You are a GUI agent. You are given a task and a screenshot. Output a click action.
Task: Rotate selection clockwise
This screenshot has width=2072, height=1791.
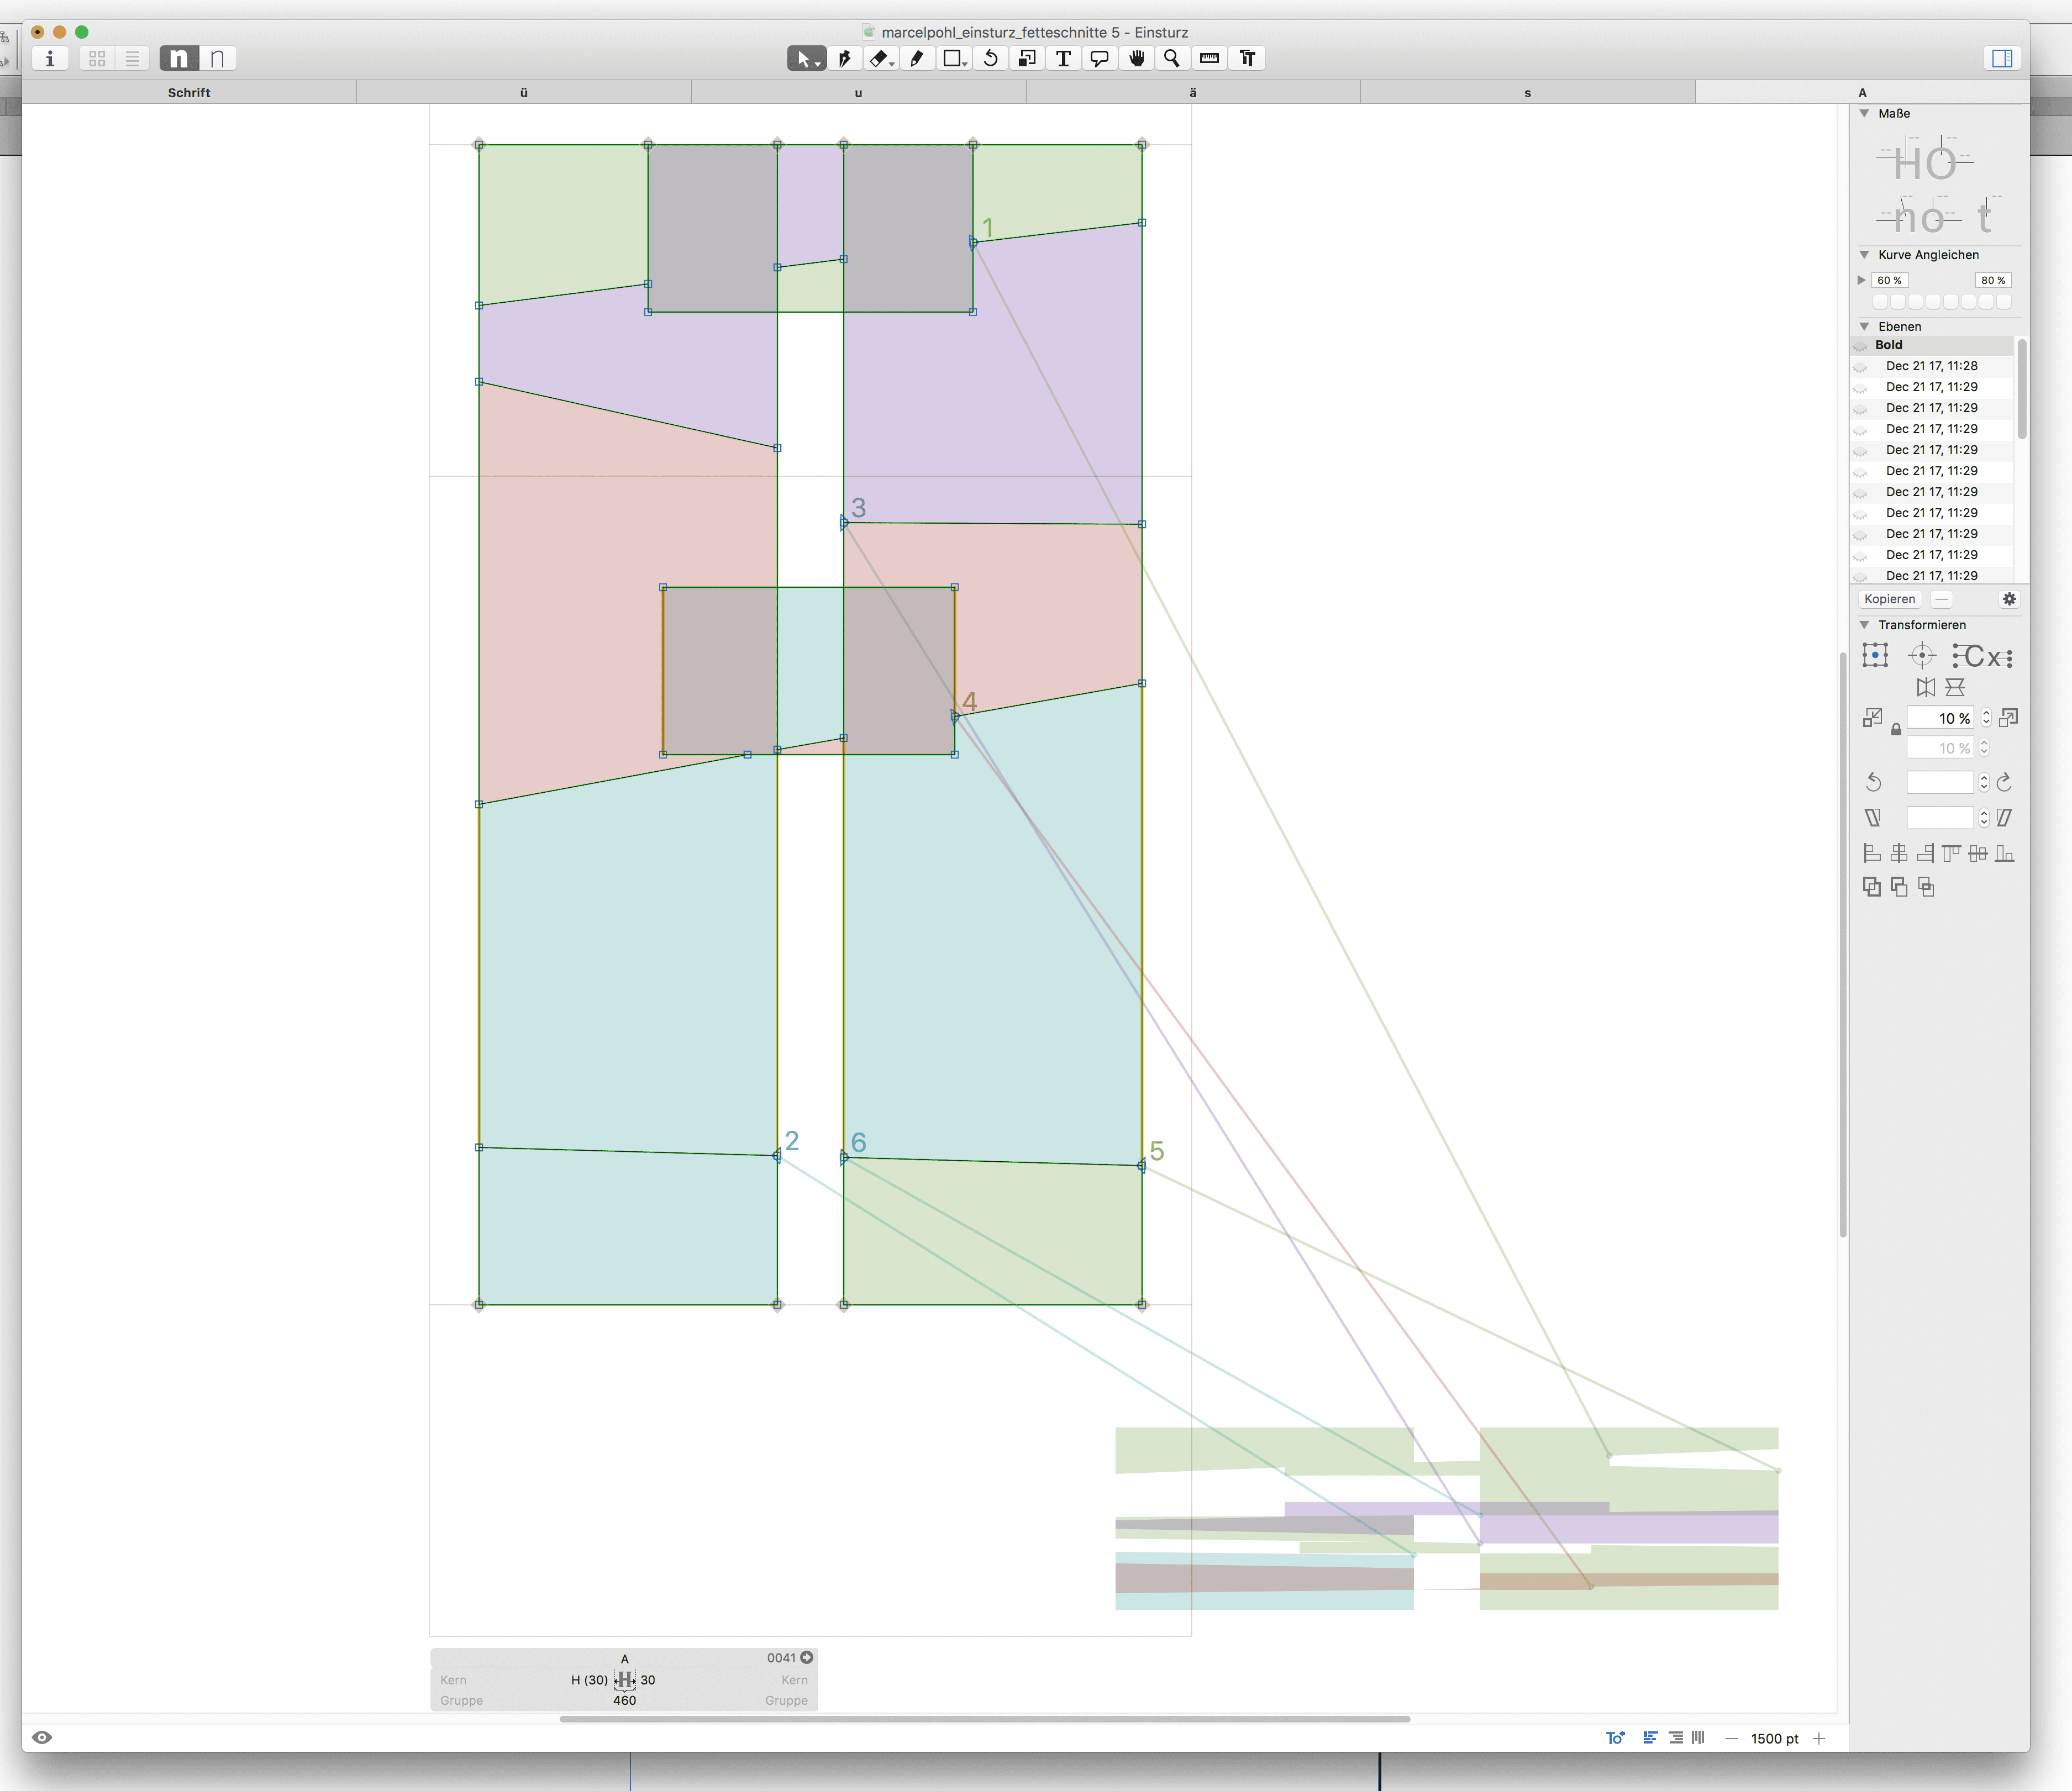2004,782
